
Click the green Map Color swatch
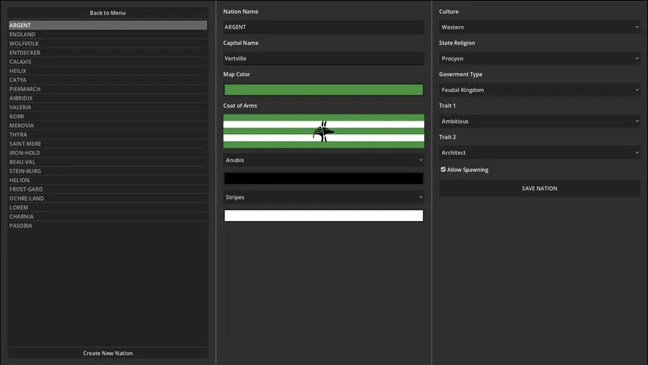tap(323, 90)
